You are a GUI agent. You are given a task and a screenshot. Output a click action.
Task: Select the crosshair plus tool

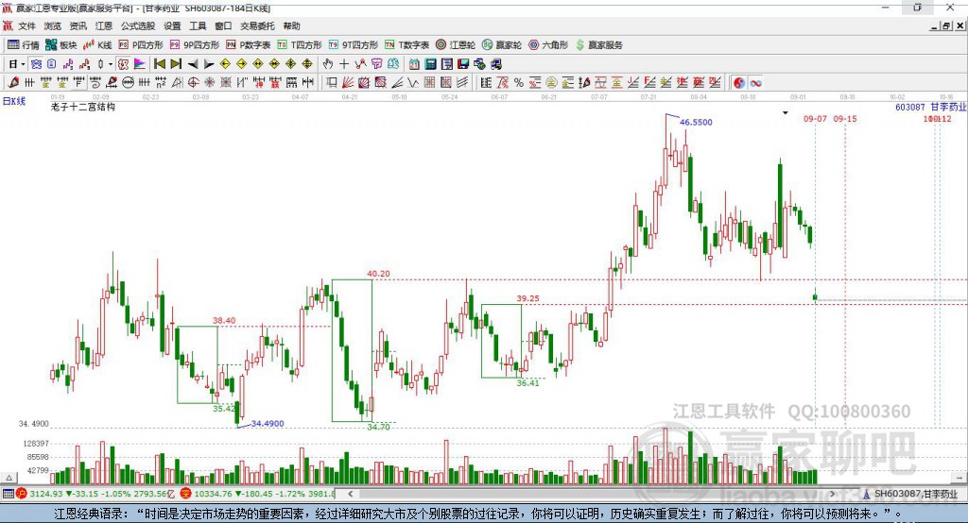point(344,64)
